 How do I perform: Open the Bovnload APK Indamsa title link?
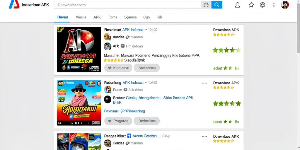click(124, 30)
